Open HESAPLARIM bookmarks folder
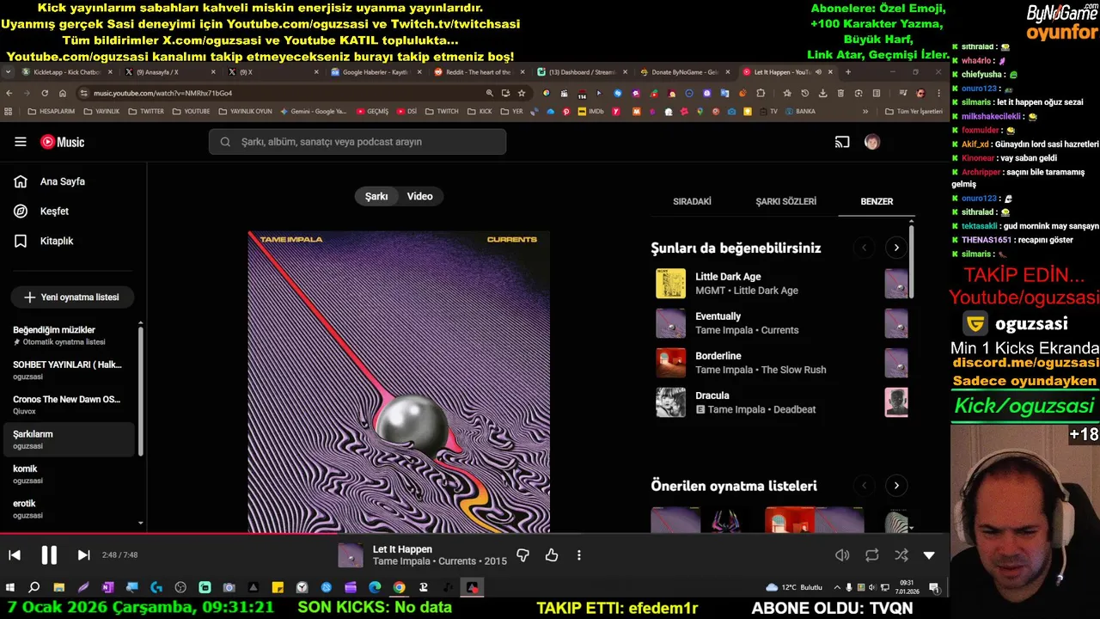1100x619 pixels. click(x=52, y=111)
